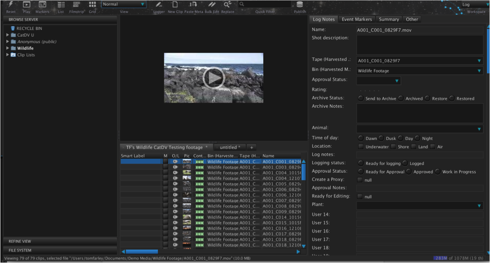Screen dimensions: 490x263
Task: Expand the Wildlife folder in server tree
Action: pyautogui.click(x=8, y=48)
